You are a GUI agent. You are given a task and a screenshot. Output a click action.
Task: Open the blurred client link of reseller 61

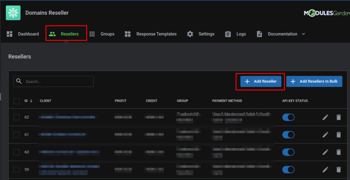(63, 135)
